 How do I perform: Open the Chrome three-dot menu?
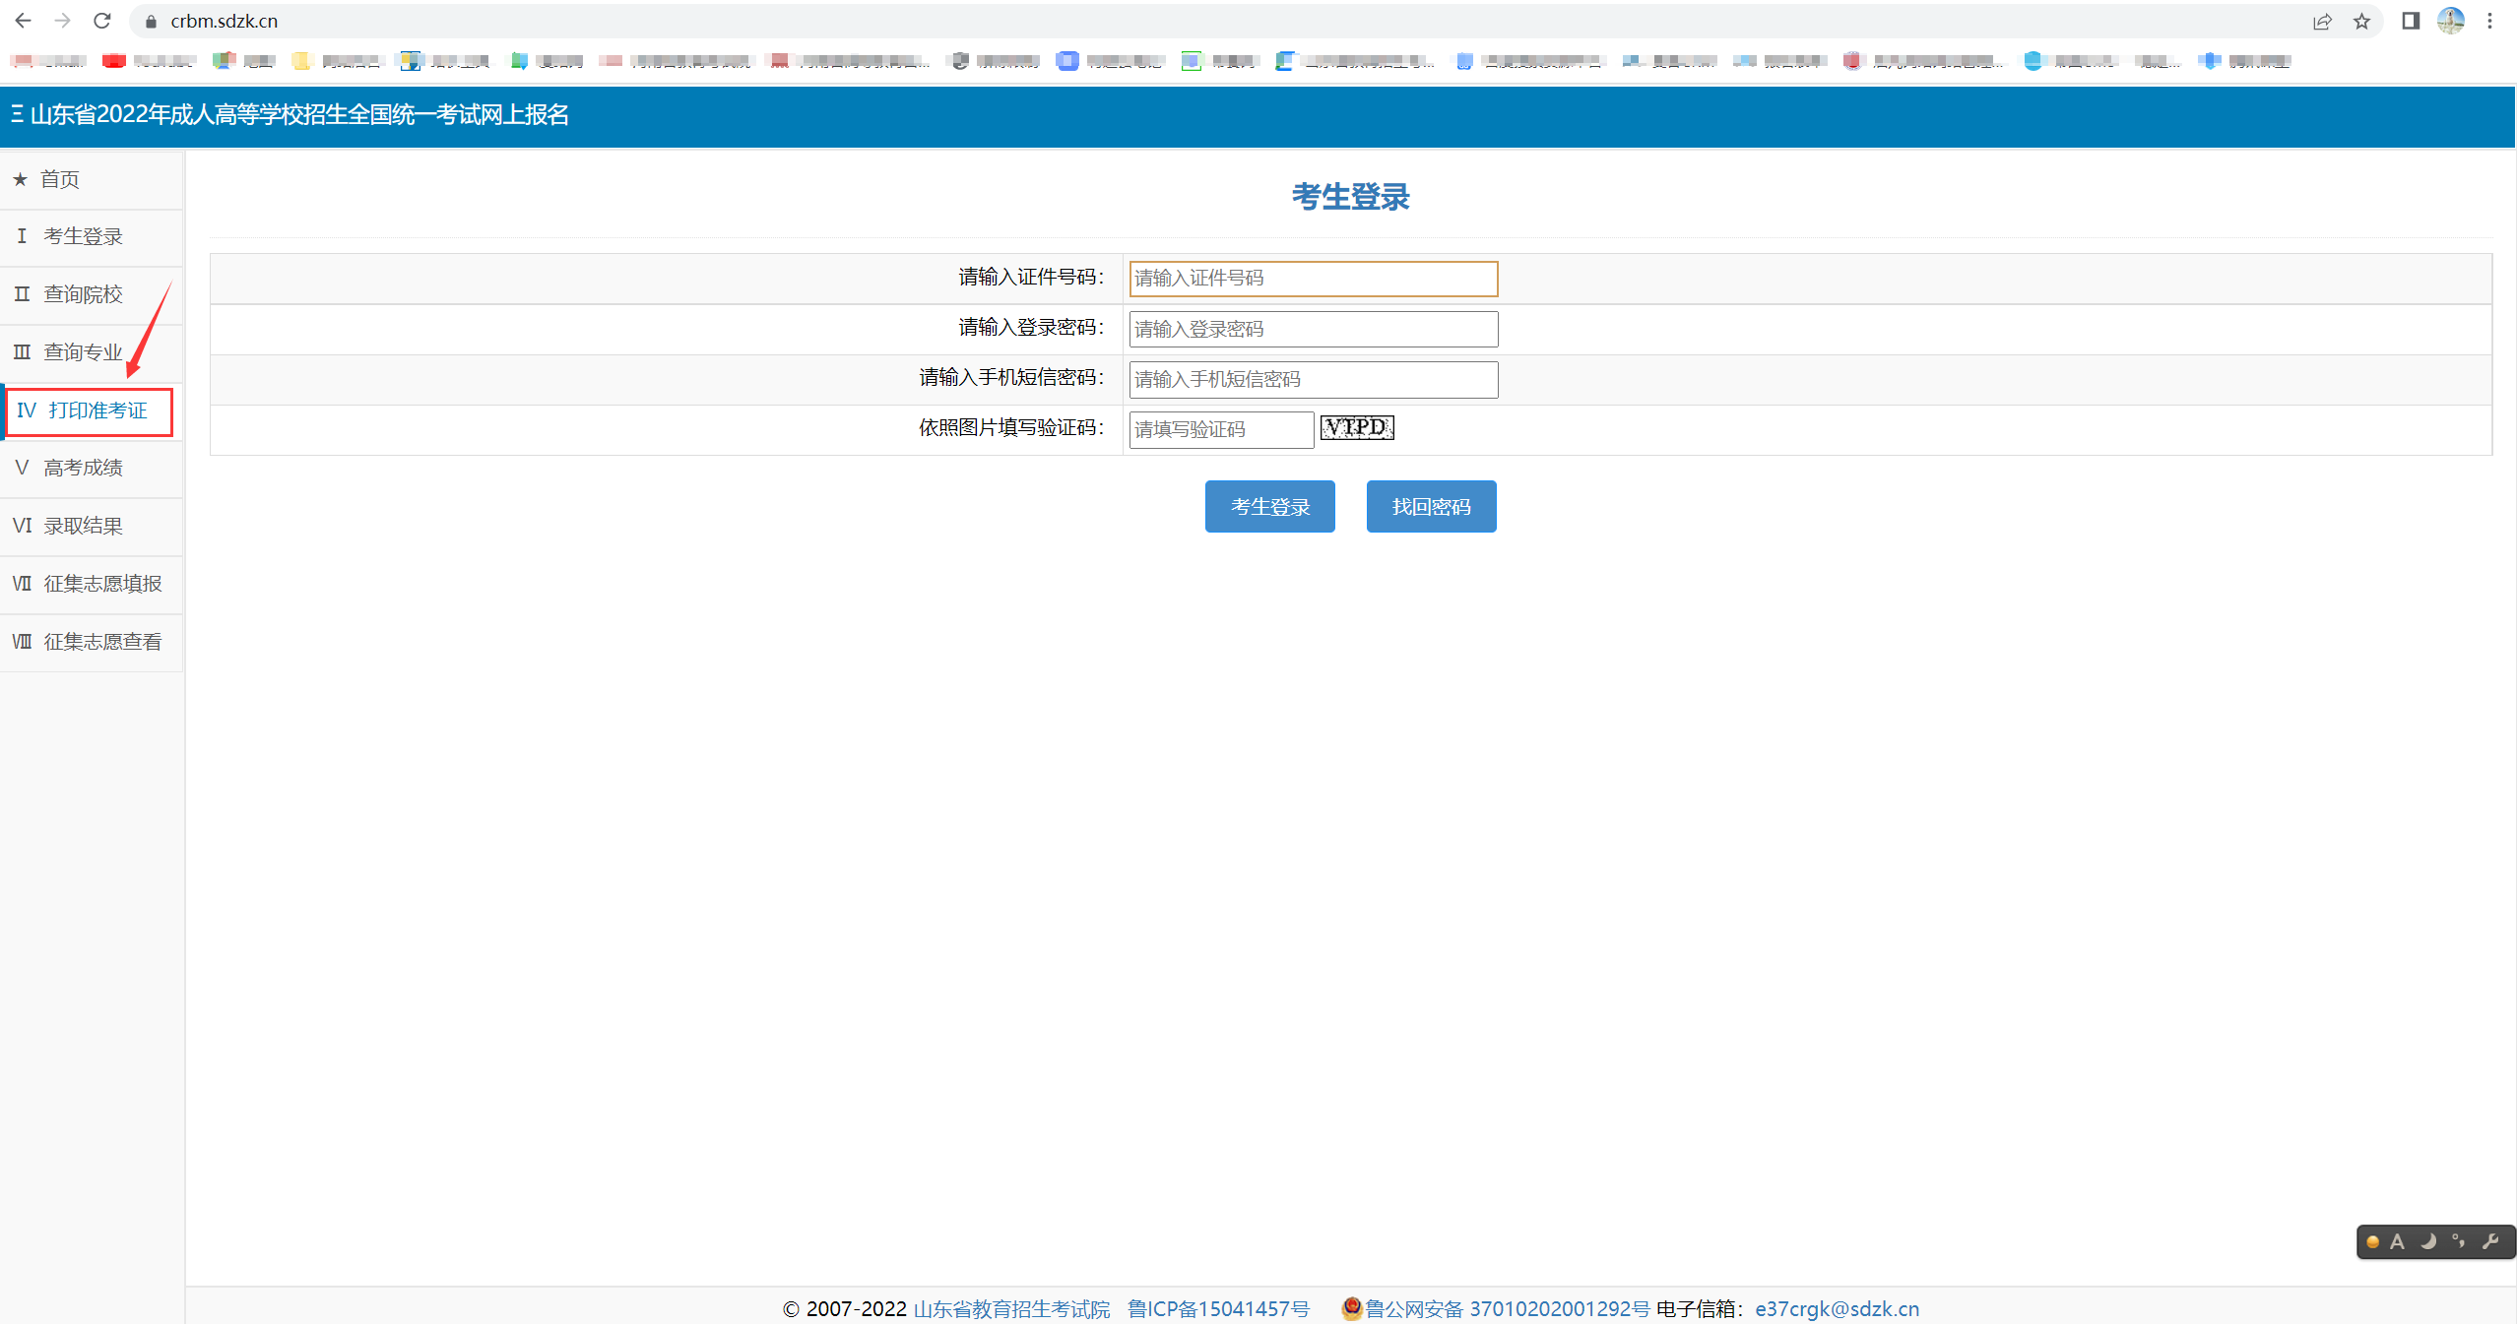coord(2489,21)
